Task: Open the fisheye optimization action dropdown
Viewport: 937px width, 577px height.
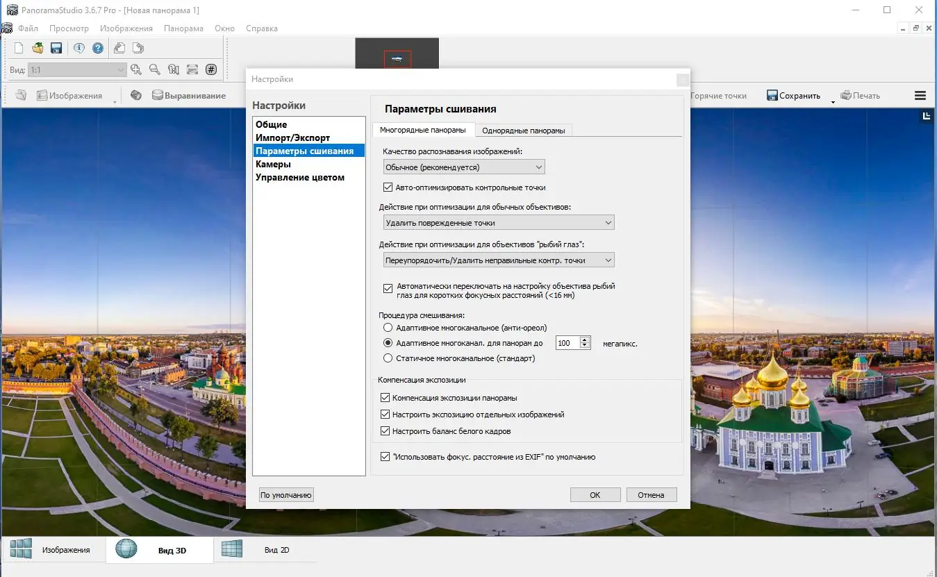Action: pyautogui.click(x=499, y=260)
